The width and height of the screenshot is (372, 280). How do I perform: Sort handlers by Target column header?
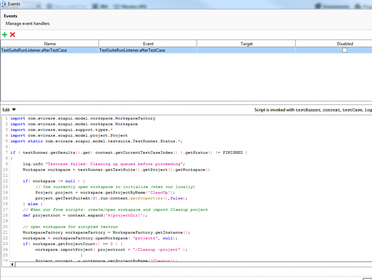pyautogui.click(x=246, y=44)
